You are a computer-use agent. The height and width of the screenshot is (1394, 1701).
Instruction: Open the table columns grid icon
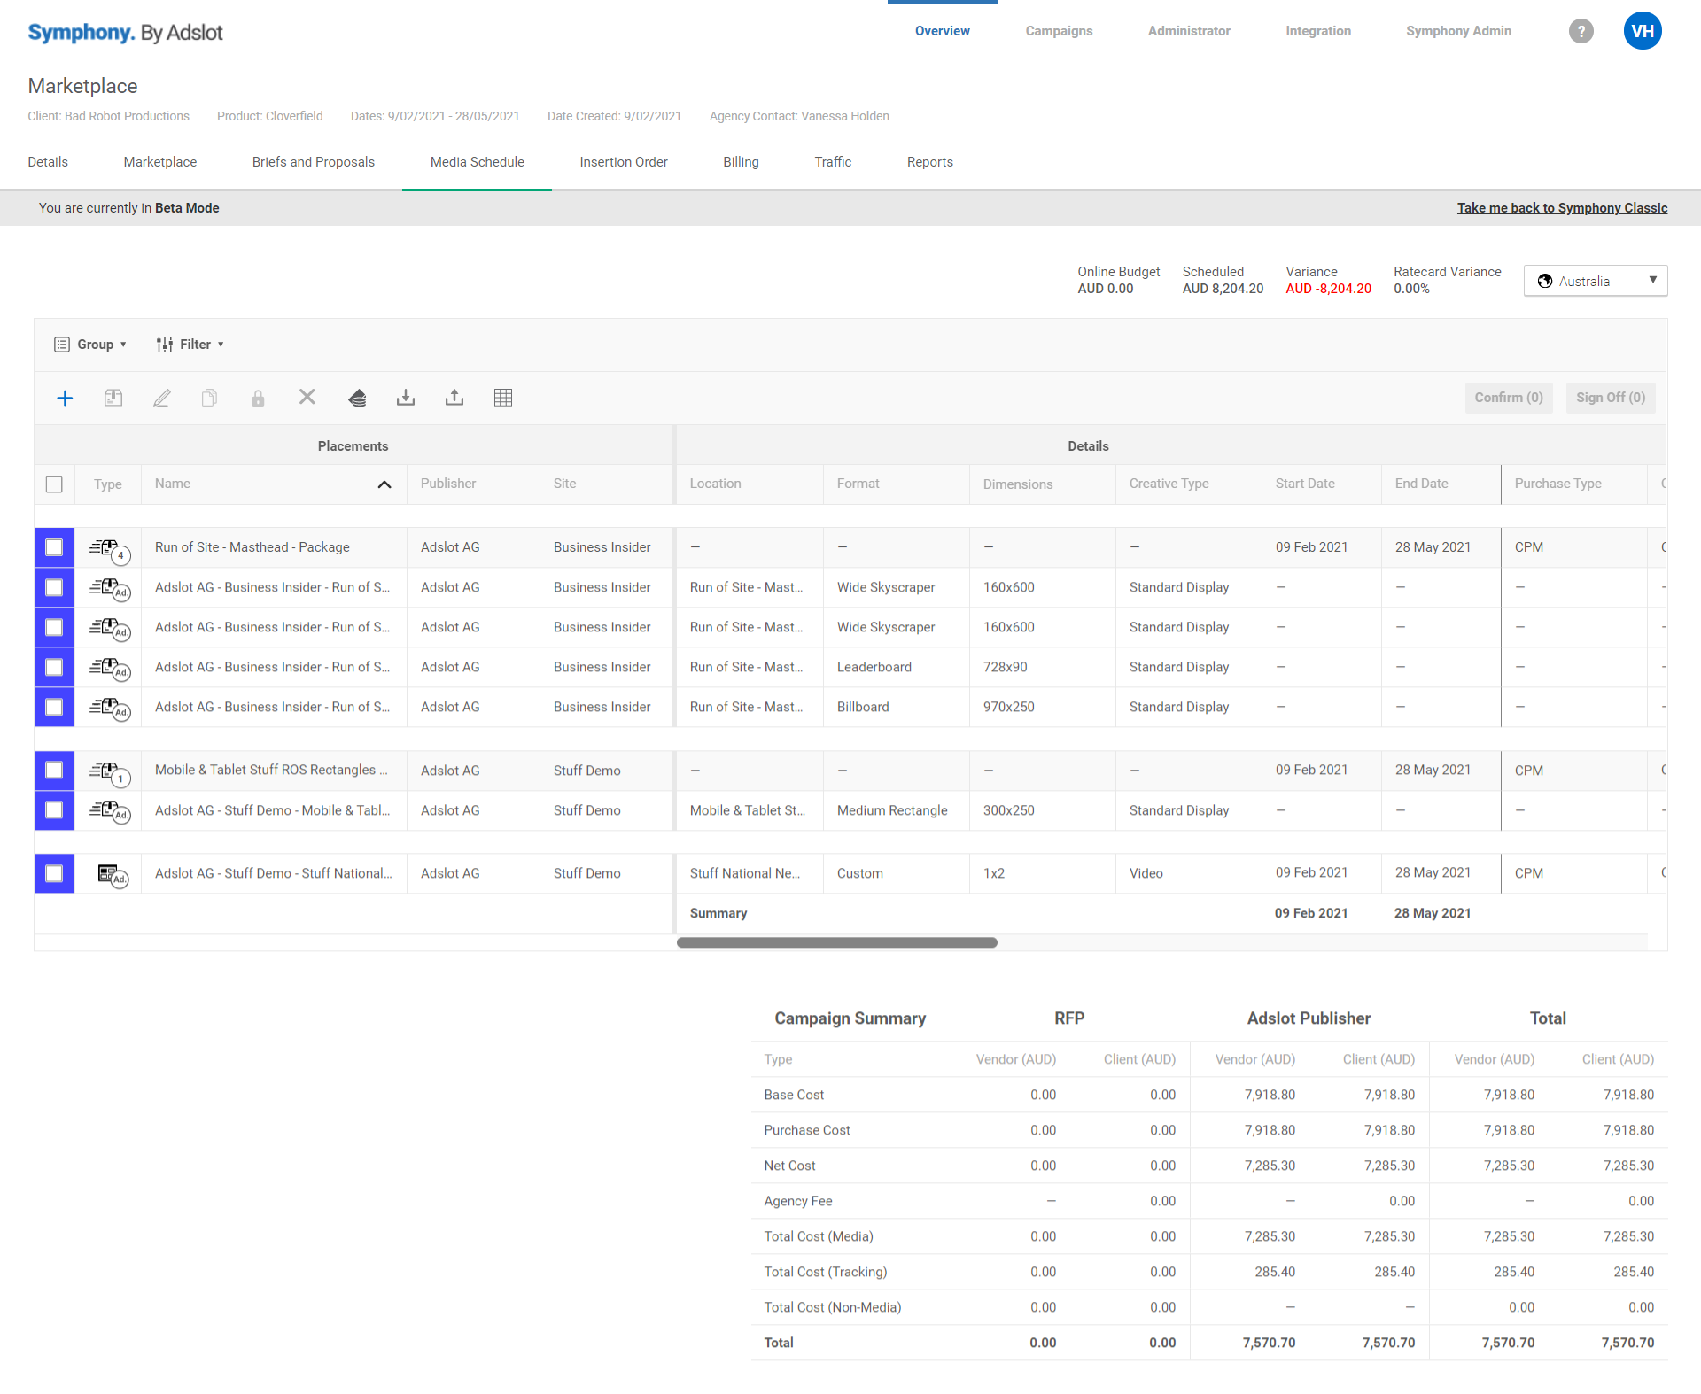coord(503,398)
